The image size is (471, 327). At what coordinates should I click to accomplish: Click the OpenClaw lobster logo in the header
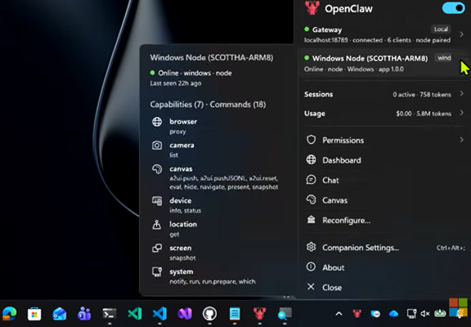point(312,7)
